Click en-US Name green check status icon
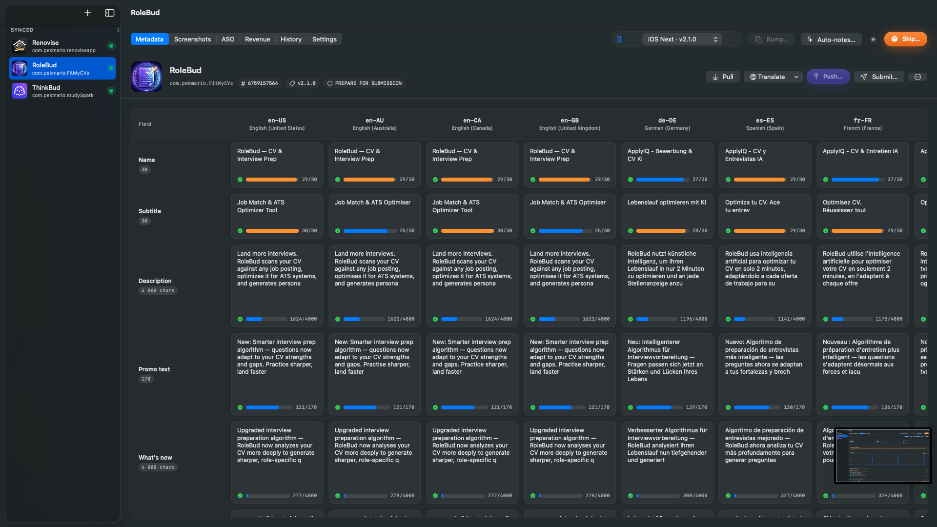This screenshot has height=527, width=937. (240, 180)
